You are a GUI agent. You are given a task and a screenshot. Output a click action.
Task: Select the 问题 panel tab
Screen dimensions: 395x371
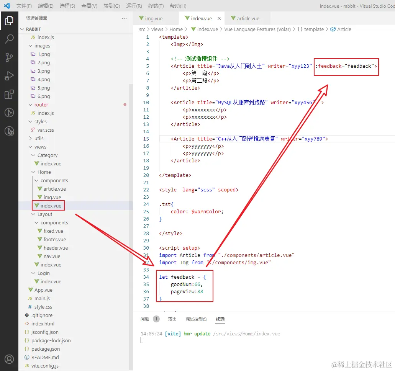point(144,319)
